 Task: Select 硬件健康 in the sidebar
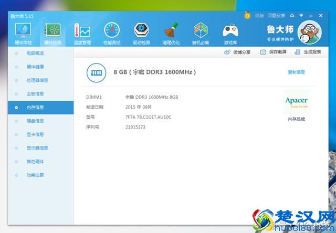point(41,67)
